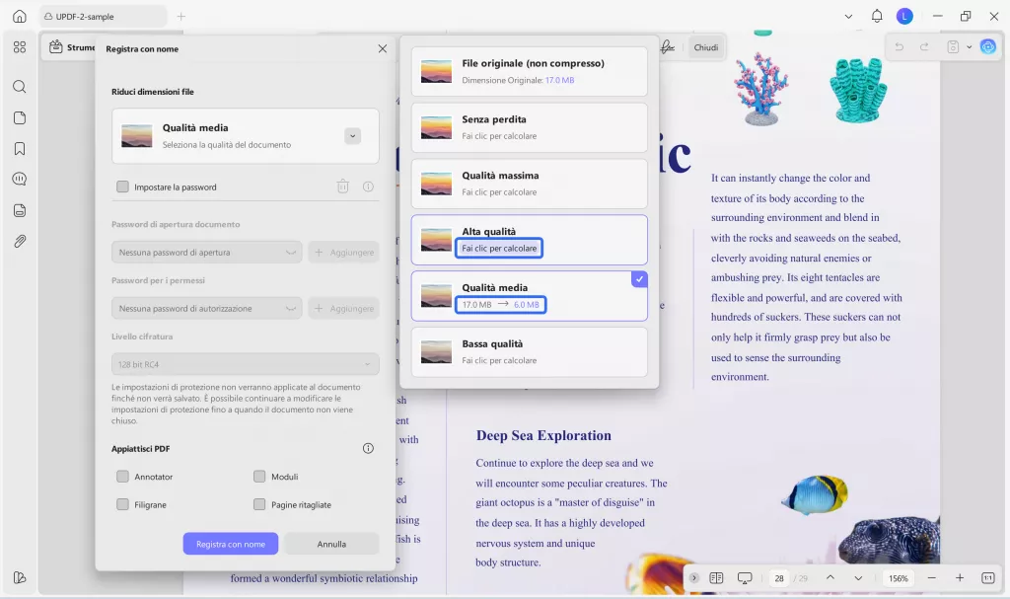The image size is (1010, 599).
Task: Open a new tab with plus button
Action: [x=181, y=16]
